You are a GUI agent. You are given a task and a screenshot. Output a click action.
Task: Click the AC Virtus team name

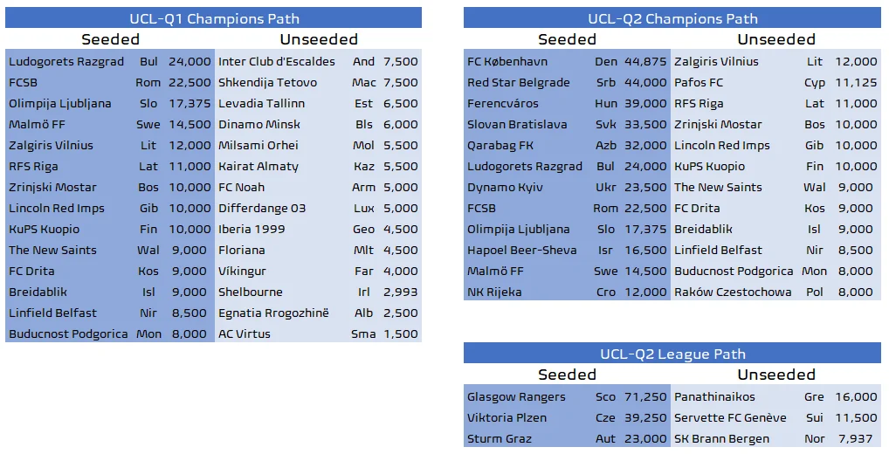245,334
